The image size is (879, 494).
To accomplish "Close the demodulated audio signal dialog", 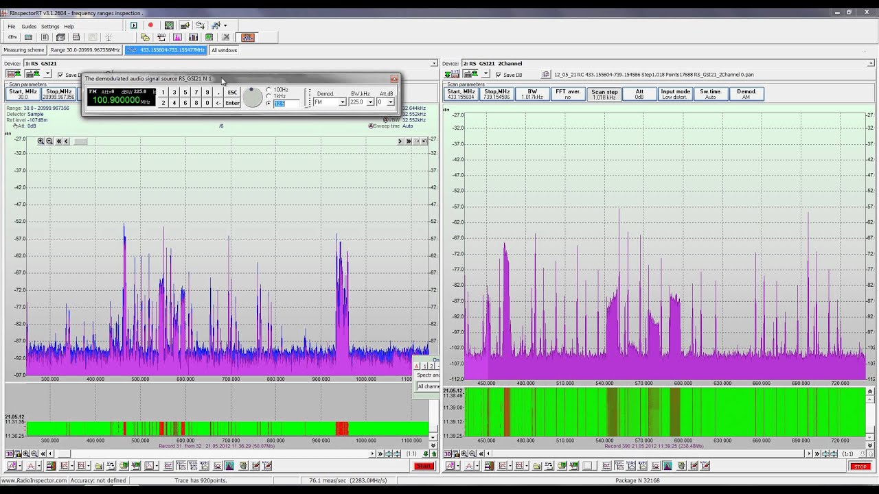I will point(393,79).
